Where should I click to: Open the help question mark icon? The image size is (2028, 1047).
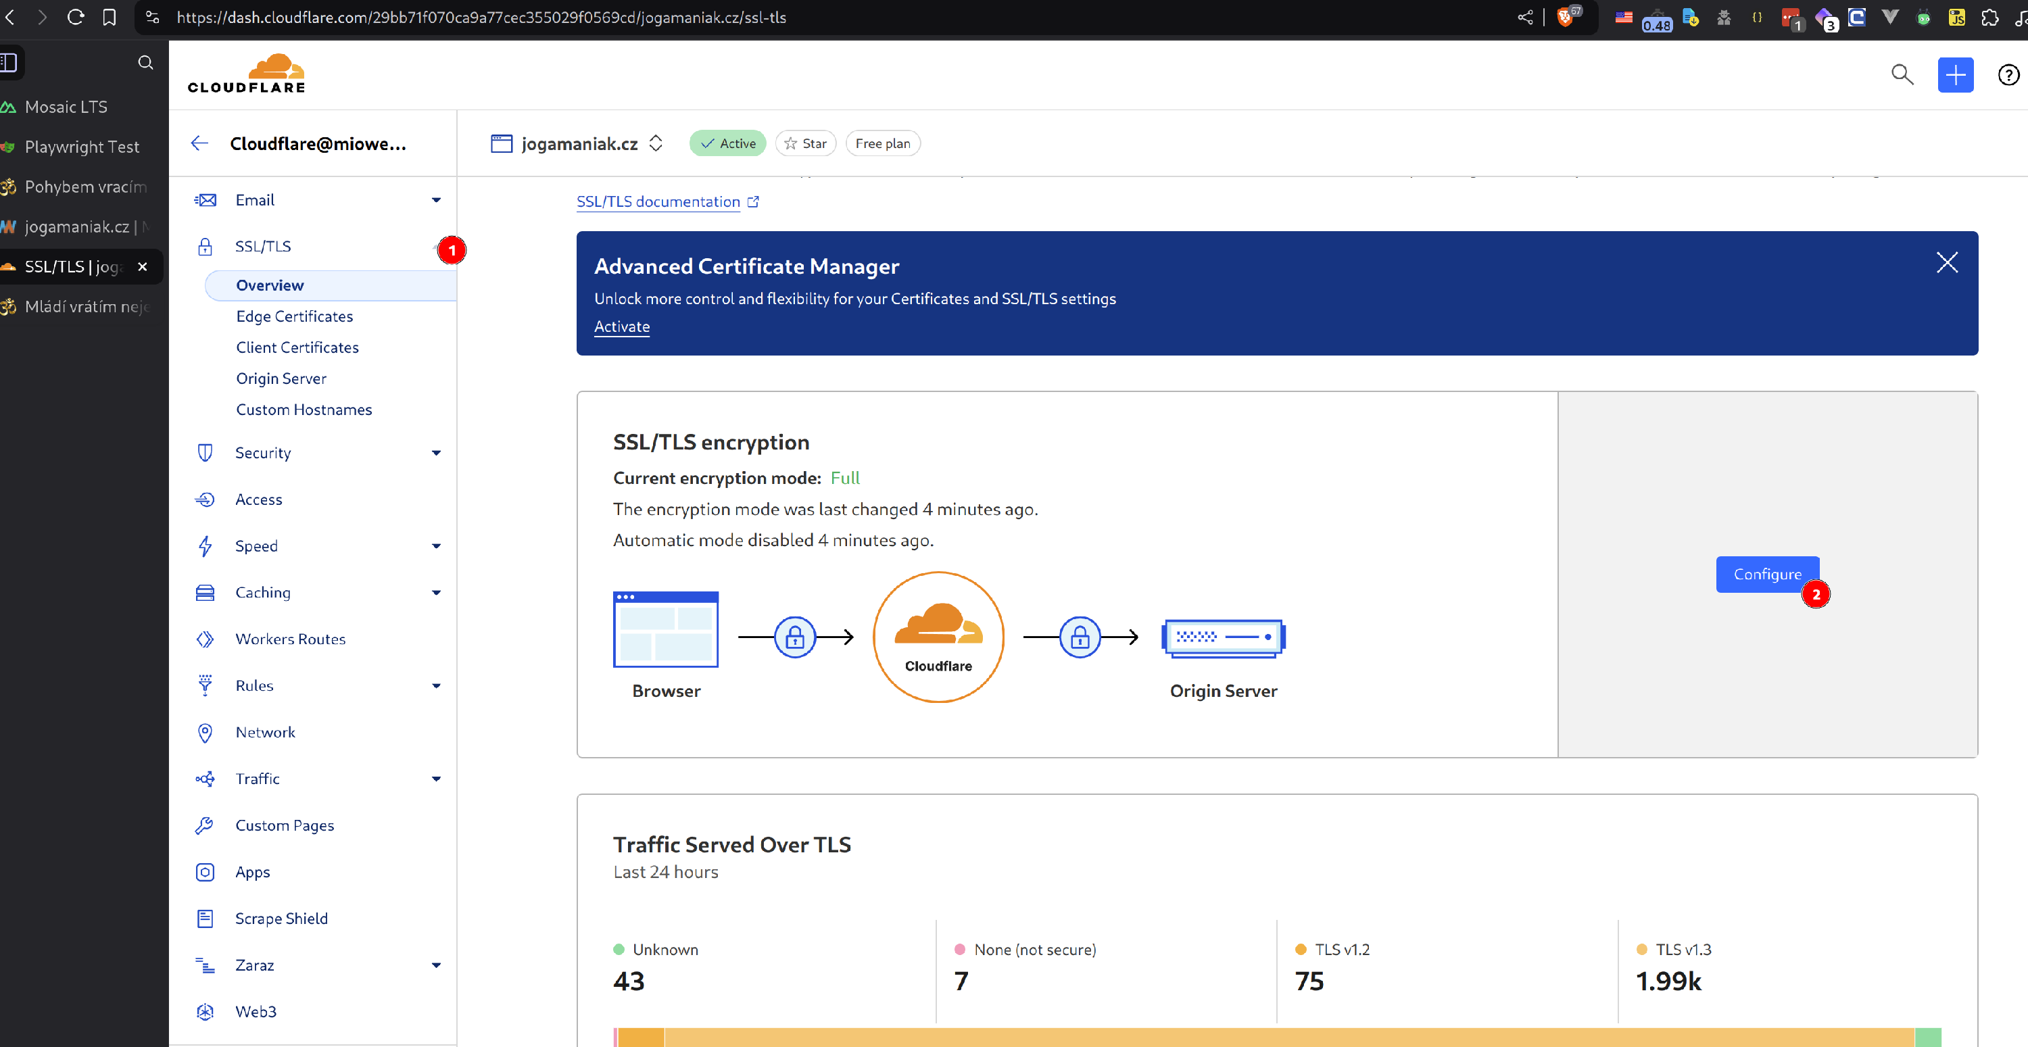[2008, 75]
